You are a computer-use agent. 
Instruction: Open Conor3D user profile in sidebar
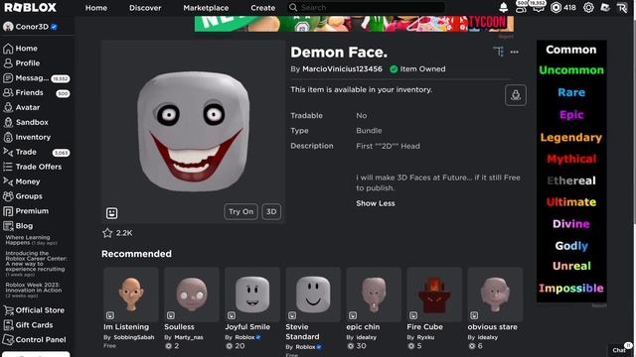[x=31, y=27]
